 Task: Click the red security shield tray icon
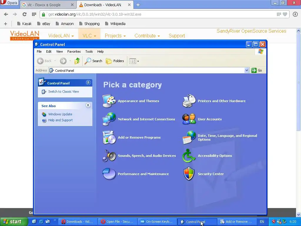[274, 222]
